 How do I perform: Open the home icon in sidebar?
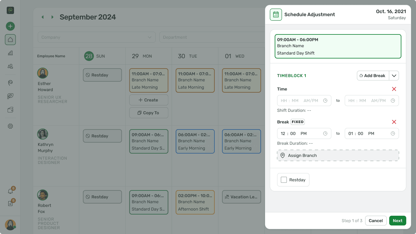click(x=10, y=40)
